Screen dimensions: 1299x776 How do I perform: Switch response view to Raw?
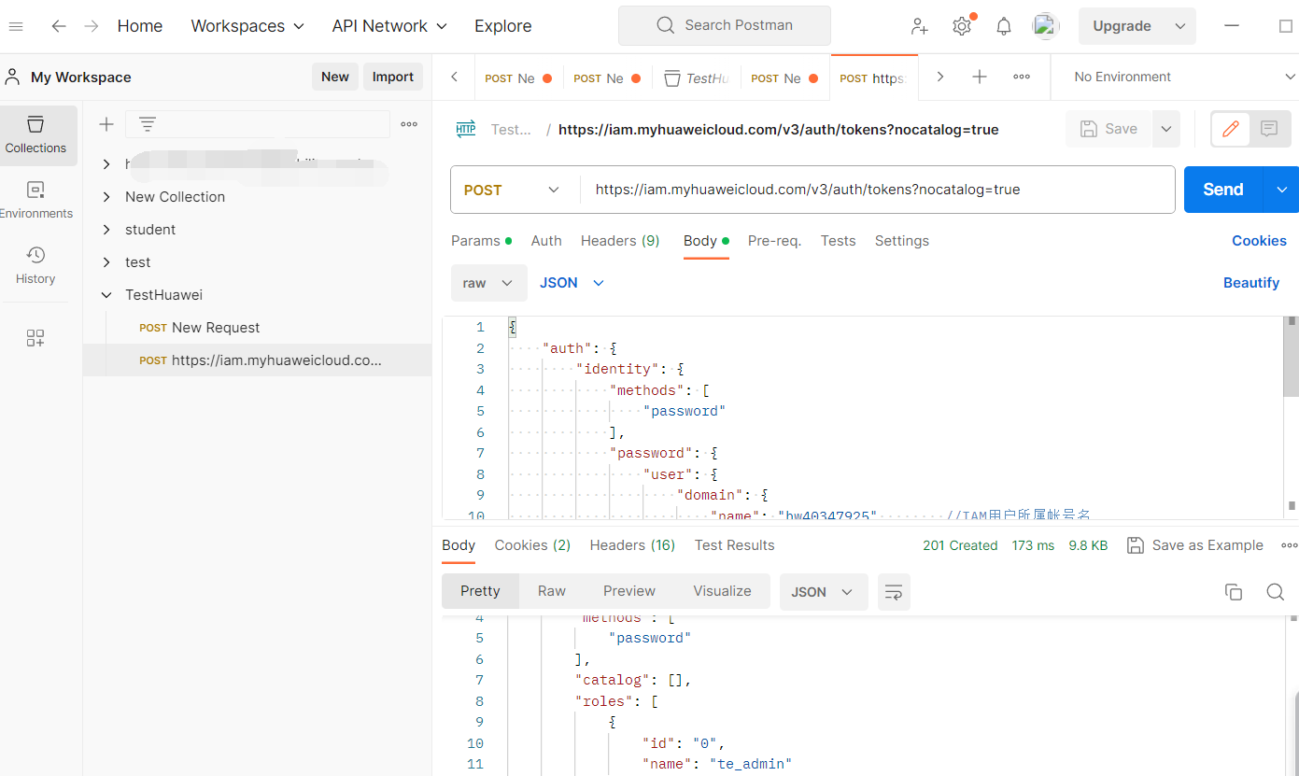552,591
